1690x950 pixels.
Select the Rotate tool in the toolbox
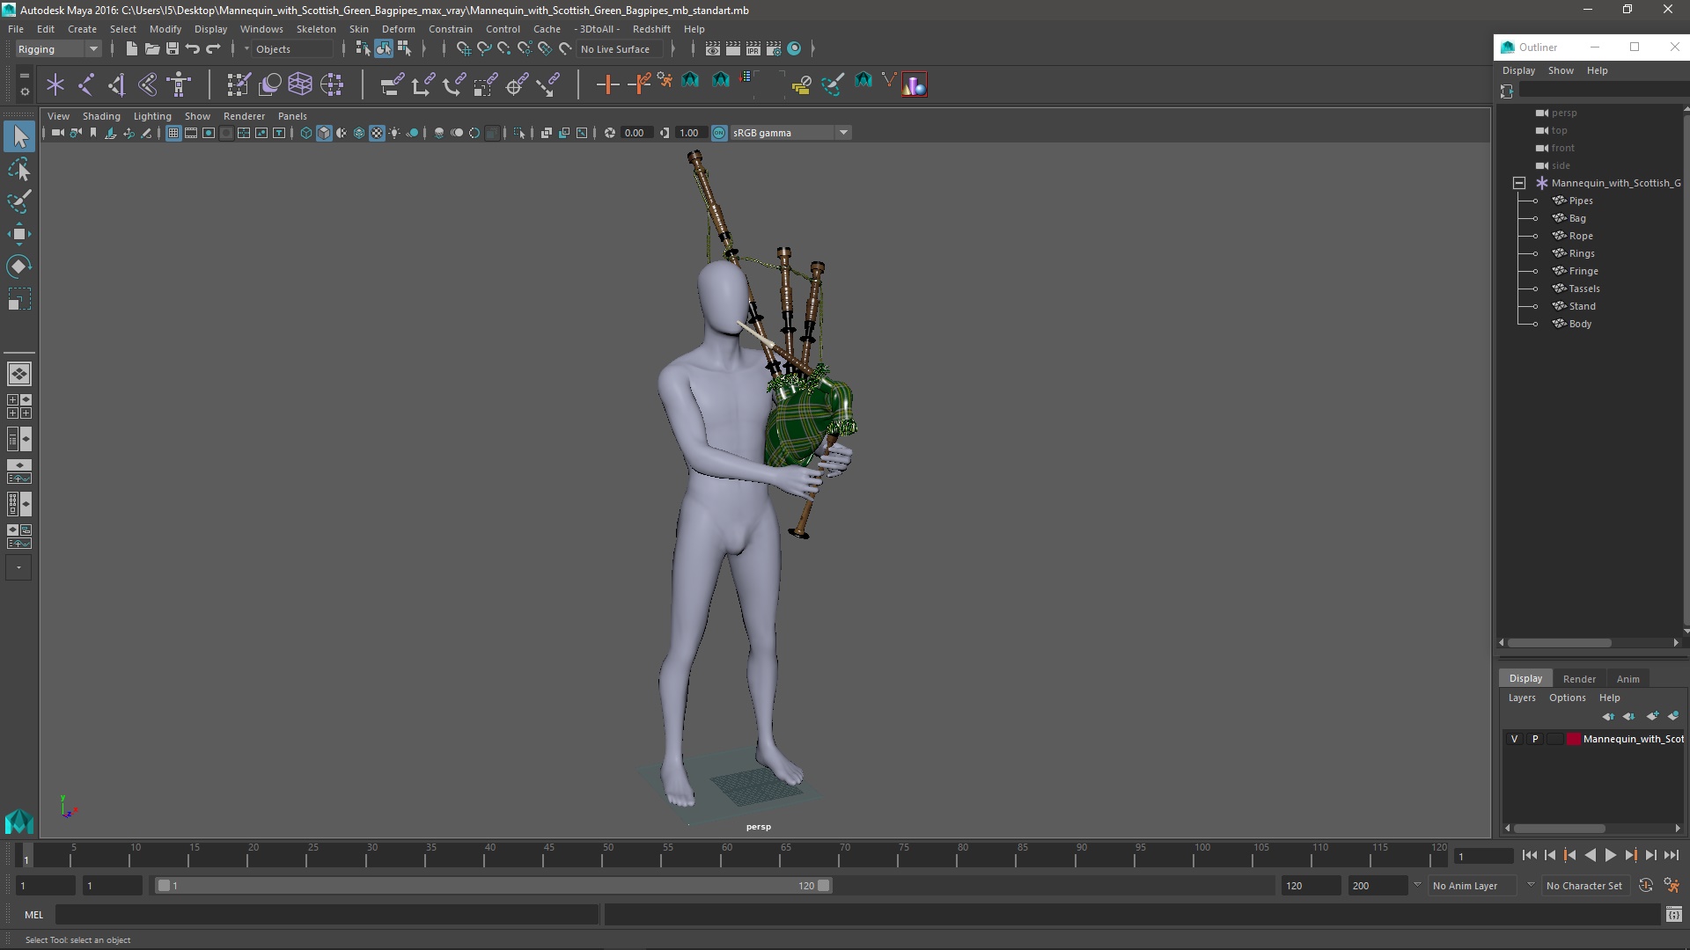point(18,267)
